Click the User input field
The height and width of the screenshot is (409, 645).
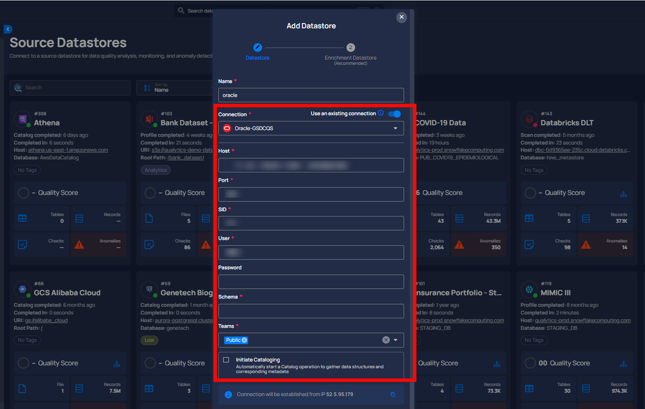(311, 253)
